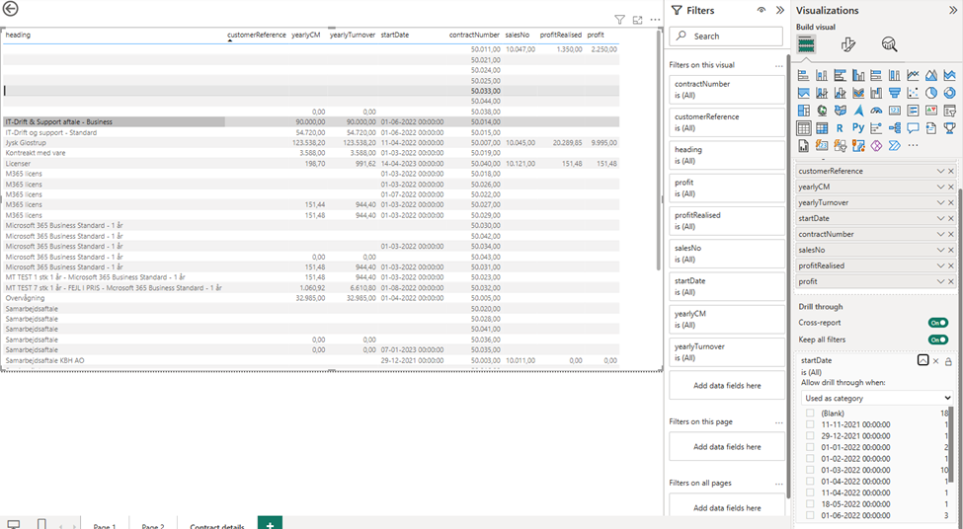Choose the funnel chart visualization

click(x=895, y=93)
